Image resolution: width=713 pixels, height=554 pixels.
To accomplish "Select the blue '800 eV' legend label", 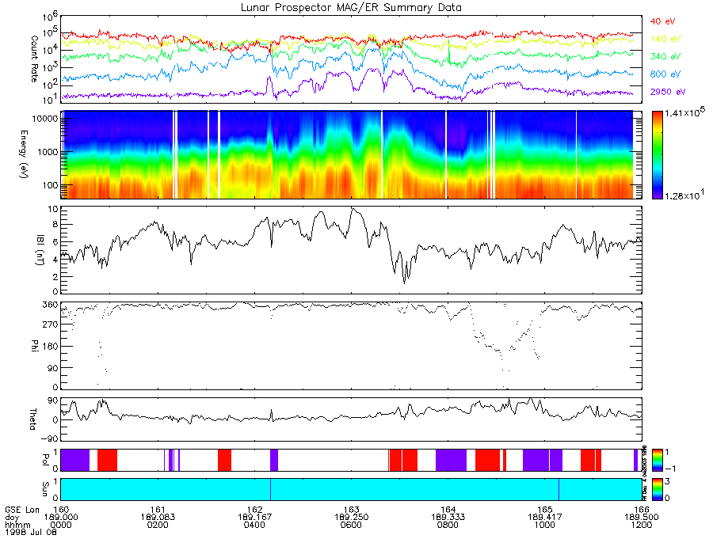I will [665, 74].
